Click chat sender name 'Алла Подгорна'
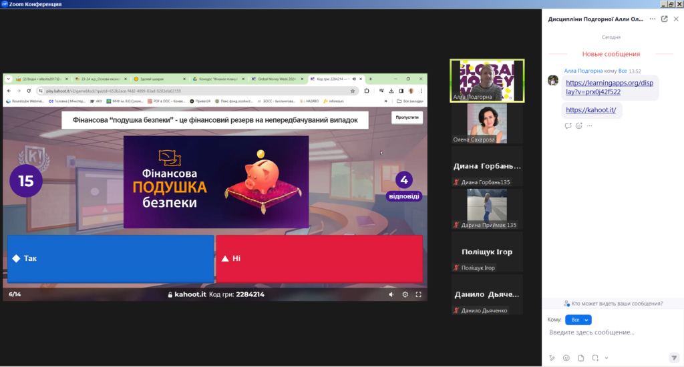684x367 pixels. click(x=583, y=71)
